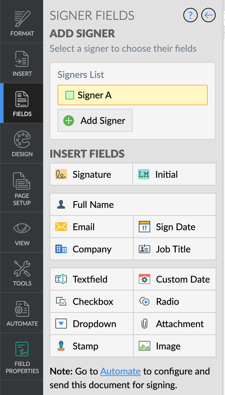Screen dimensions: 225x395
Task: Click the back arrow icon
Action: (x=208, y=15)
